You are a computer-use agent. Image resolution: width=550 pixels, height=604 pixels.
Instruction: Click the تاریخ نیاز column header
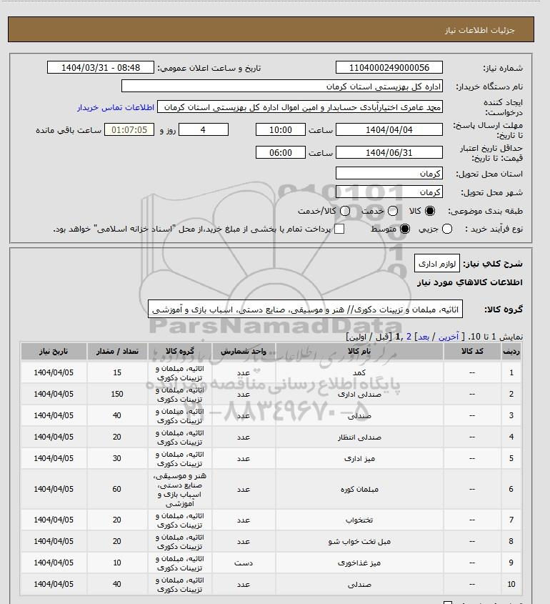(x=54, y=351)
